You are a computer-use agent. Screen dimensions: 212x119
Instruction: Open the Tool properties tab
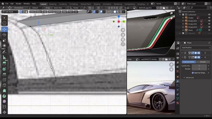click(x=178, y=48)
